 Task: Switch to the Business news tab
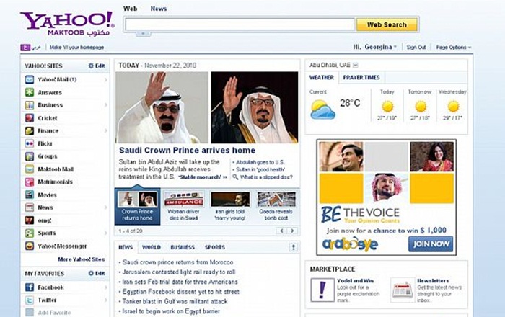[x=183, y=247]
